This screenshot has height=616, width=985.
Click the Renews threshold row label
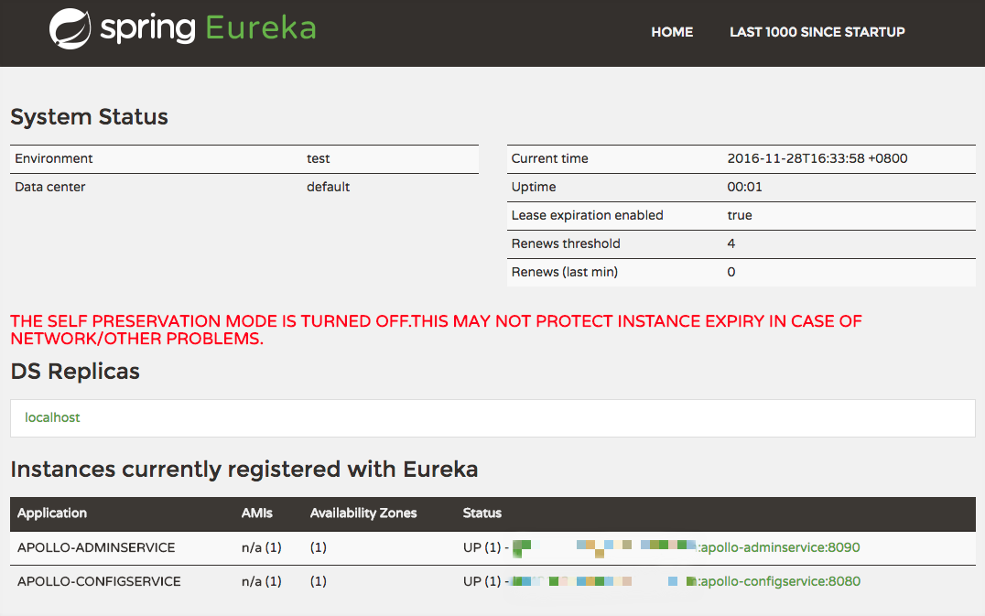point(566,243)
